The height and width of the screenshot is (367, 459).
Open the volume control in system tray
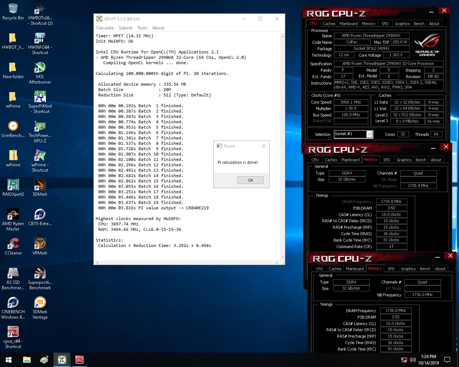coord(412,360)
